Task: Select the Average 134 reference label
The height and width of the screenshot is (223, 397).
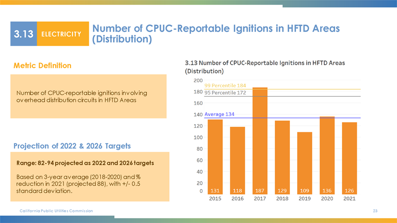Action: (219, 114)
